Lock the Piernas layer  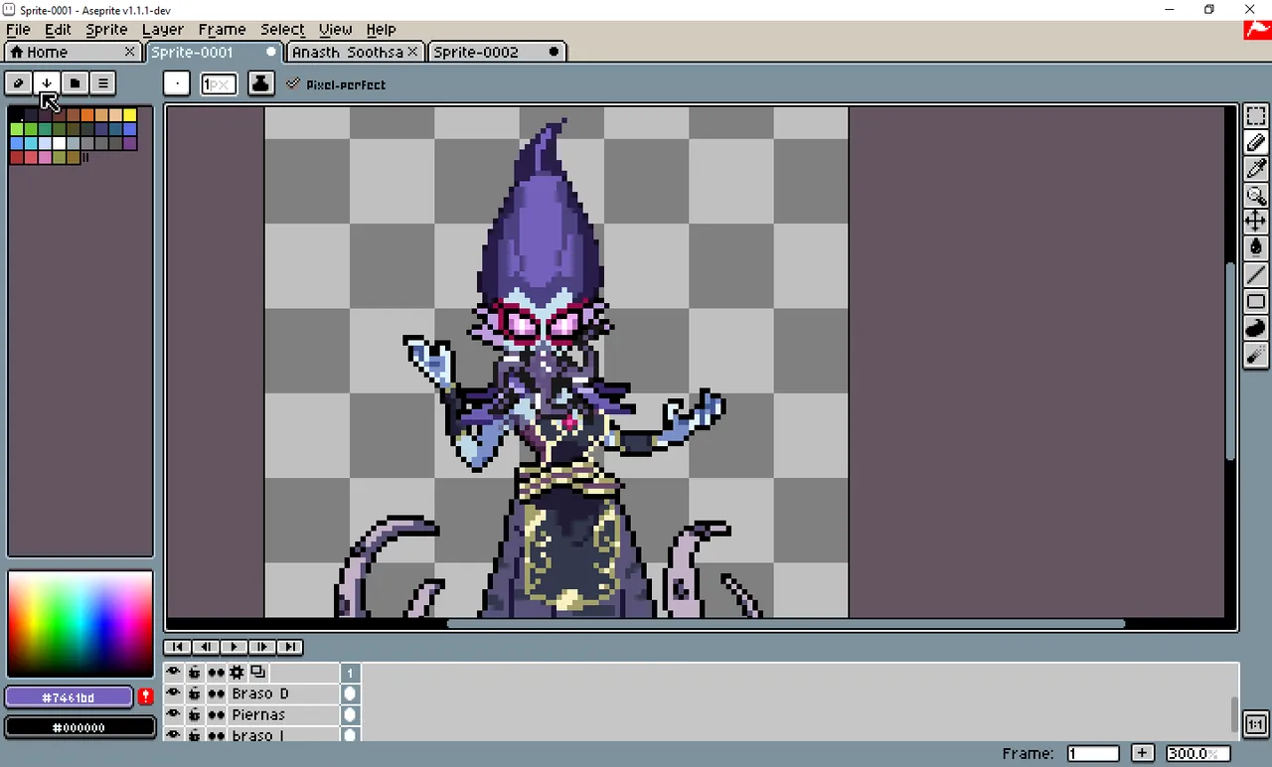[x=195, y=714]
